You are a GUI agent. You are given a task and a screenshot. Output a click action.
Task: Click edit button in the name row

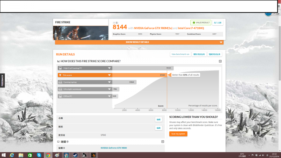158,119
